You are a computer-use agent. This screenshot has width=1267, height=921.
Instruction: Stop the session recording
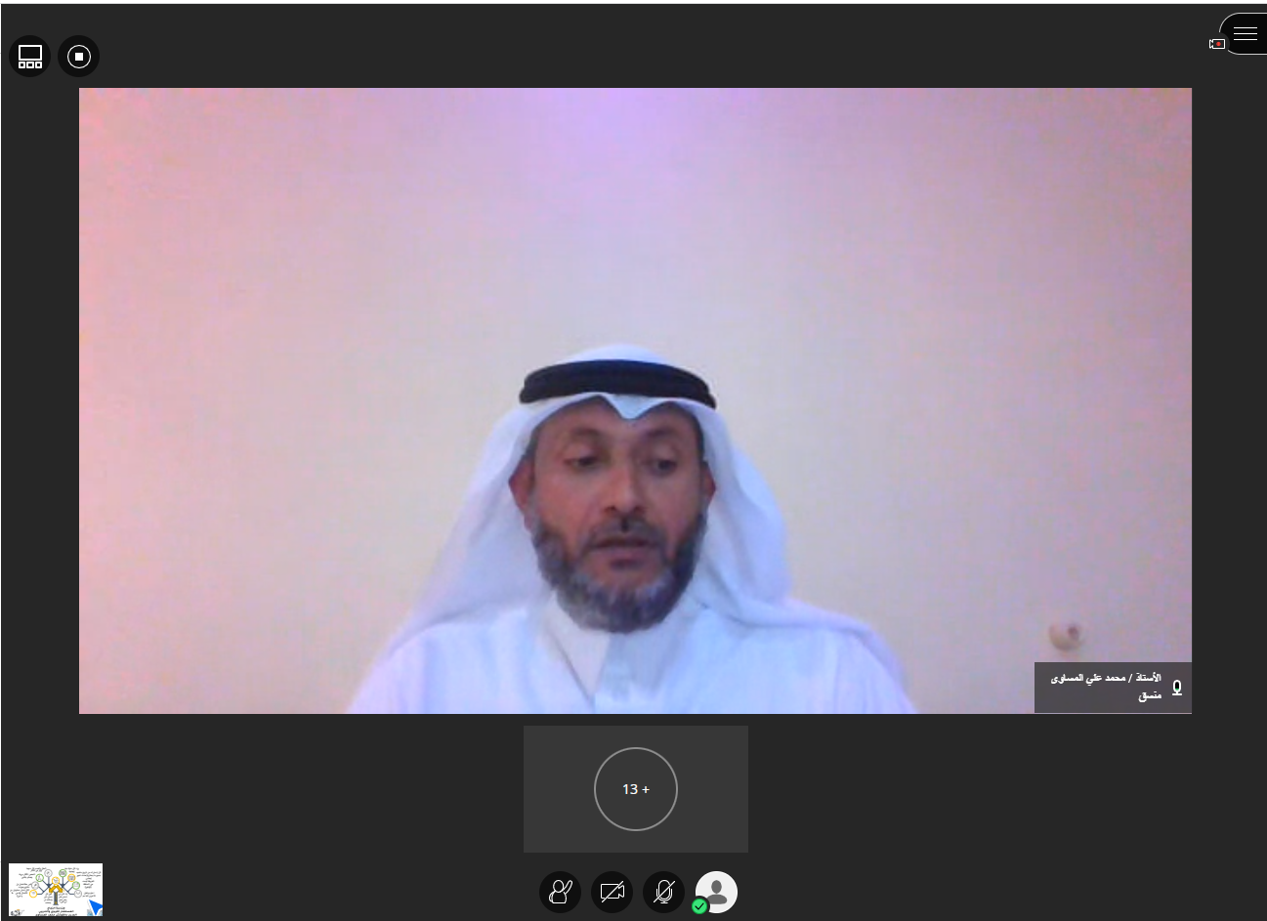coord(79,57)
